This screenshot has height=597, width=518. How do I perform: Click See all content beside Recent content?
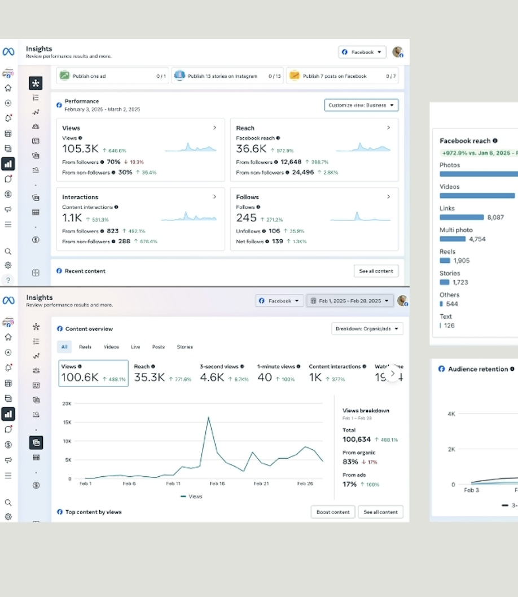click(376, 271)
